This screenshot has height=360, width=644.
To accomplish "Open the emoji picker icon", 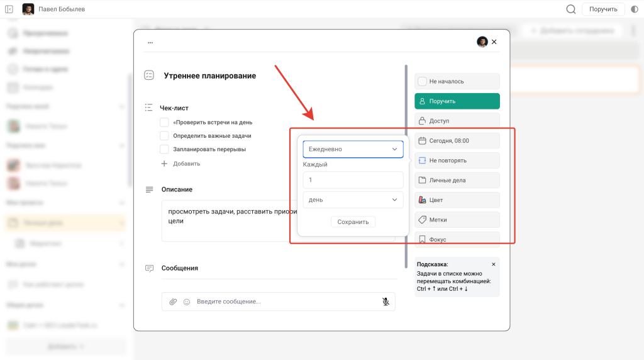I will 187,302.
